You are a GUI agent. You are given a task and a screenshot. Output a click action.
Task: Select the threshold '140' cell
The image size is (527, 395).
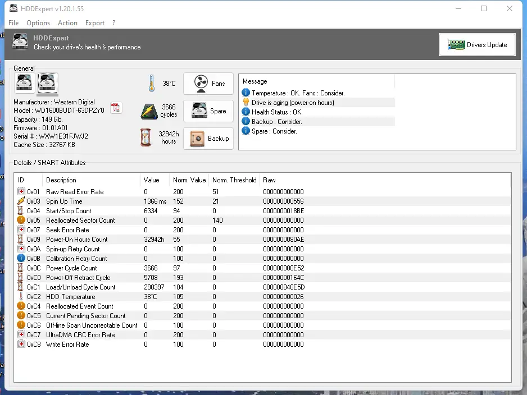click(217, 221)
